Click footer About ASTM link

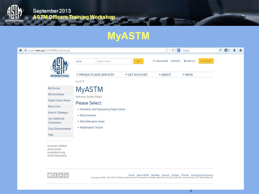click(x=143, y=175)
